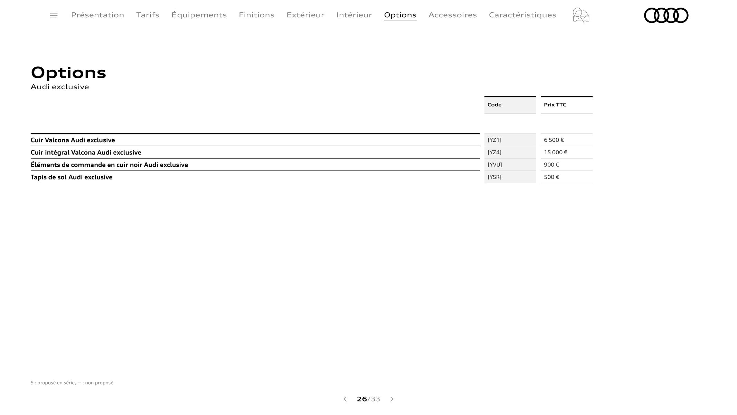Go to previous page arrow
This screenshot has height=415, width=737.
[x=345, y=399]
